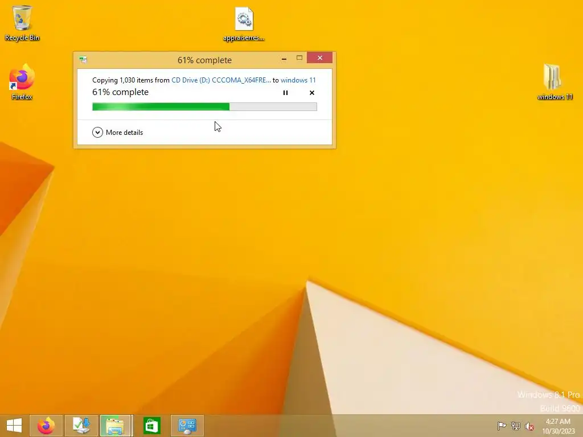Cancel the copy with the X beside pause

pos(312,93)
